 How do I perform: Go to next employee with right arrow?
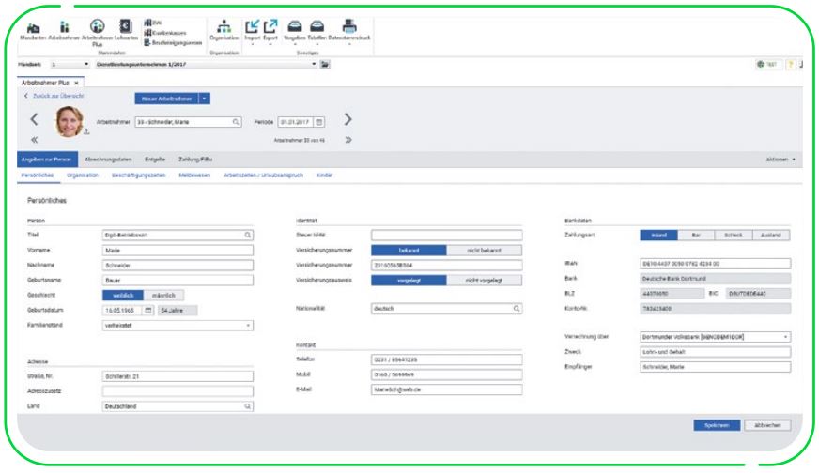pos(348,120)
